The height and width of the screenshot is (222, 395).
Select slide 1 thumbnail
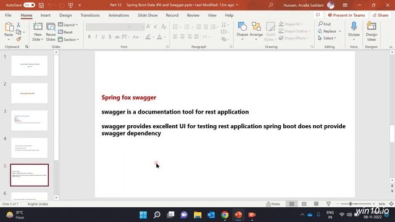click(29, 66)
